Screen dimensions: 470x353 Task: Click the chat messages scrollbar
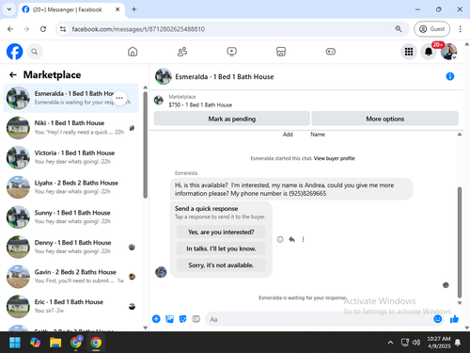pos(460,242)
